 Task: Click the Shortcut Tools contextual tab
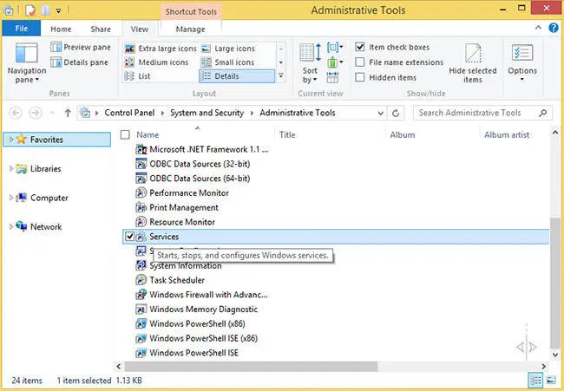(191, 12)
